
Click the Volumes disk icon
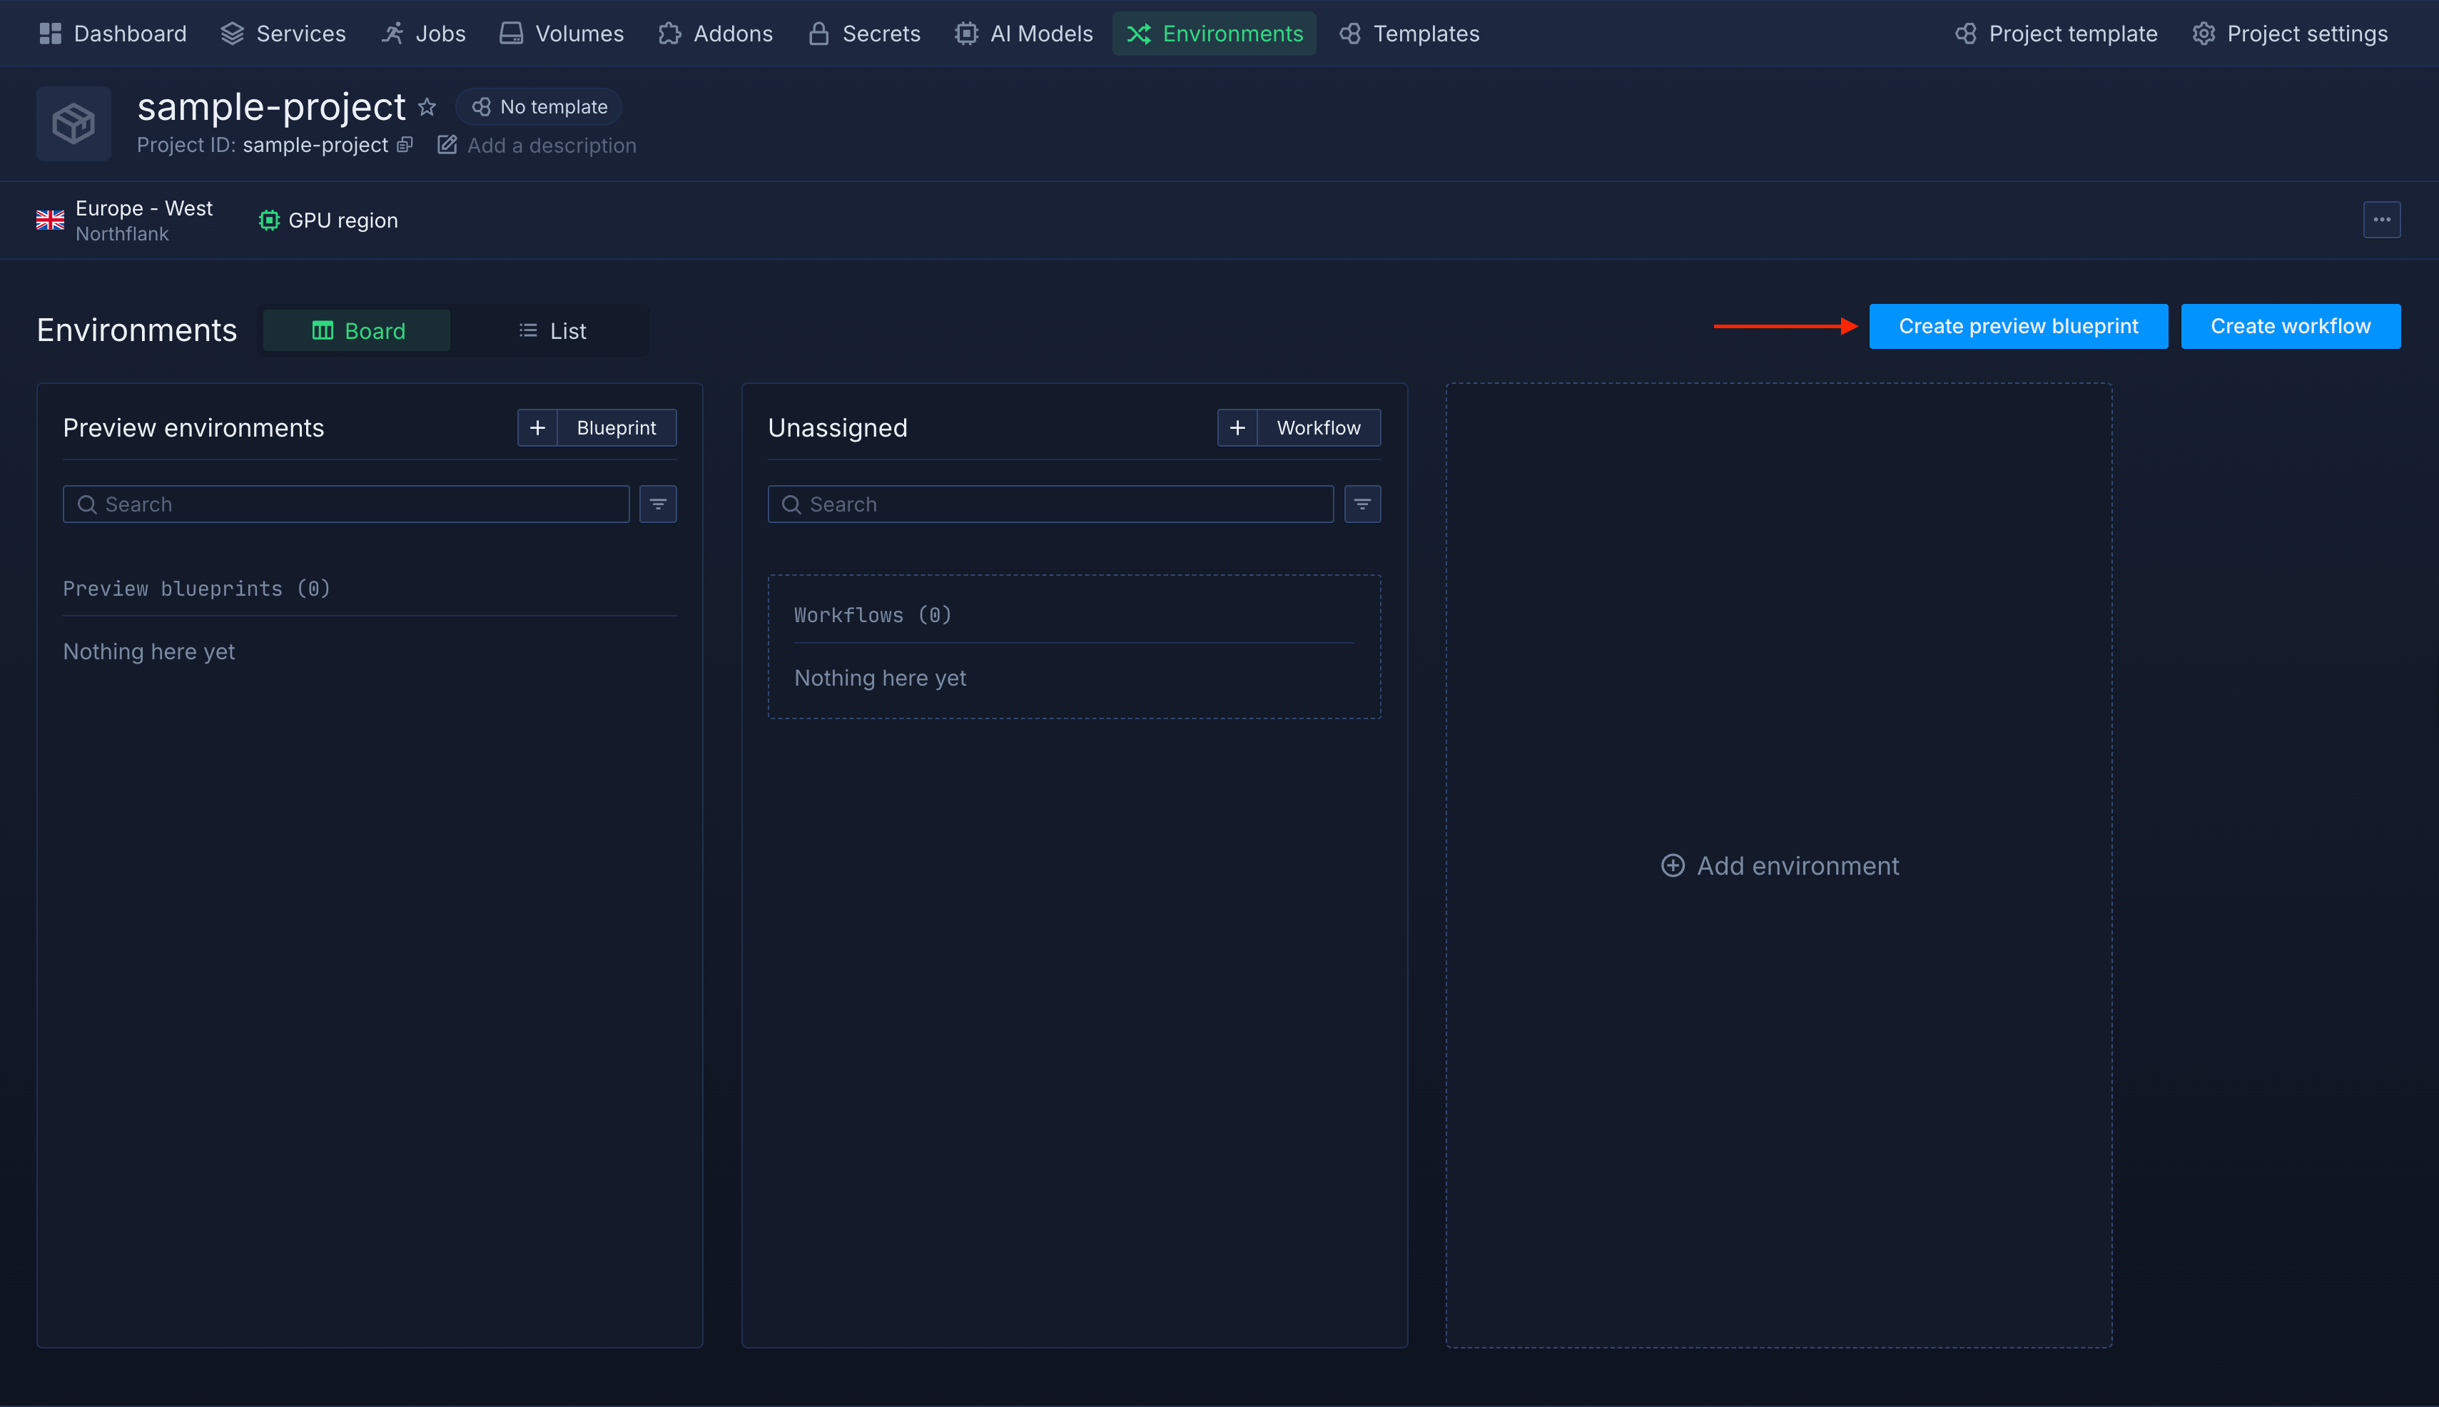pos(509,33)
